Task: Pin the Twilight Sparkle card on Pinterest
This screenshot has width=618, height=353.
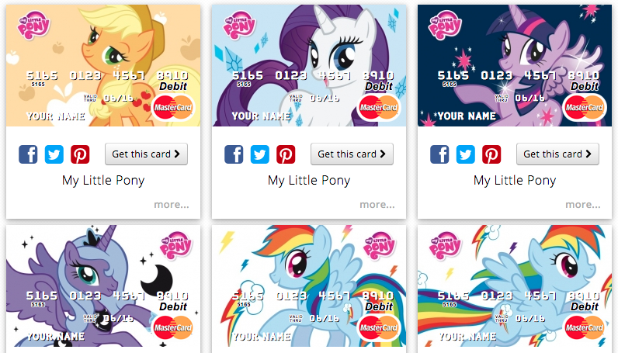Action: [491, 154]
